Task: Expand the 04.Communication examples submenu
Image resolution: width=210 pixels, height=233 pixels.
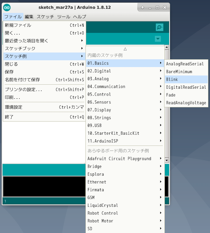Action: click(x=125, y=86)
